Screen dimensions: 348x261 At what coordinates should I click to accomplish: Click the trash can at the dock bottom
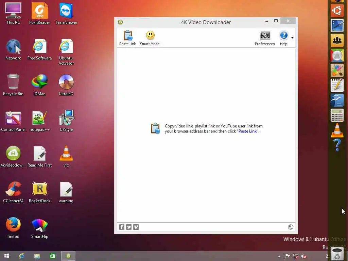pos(337,254)
